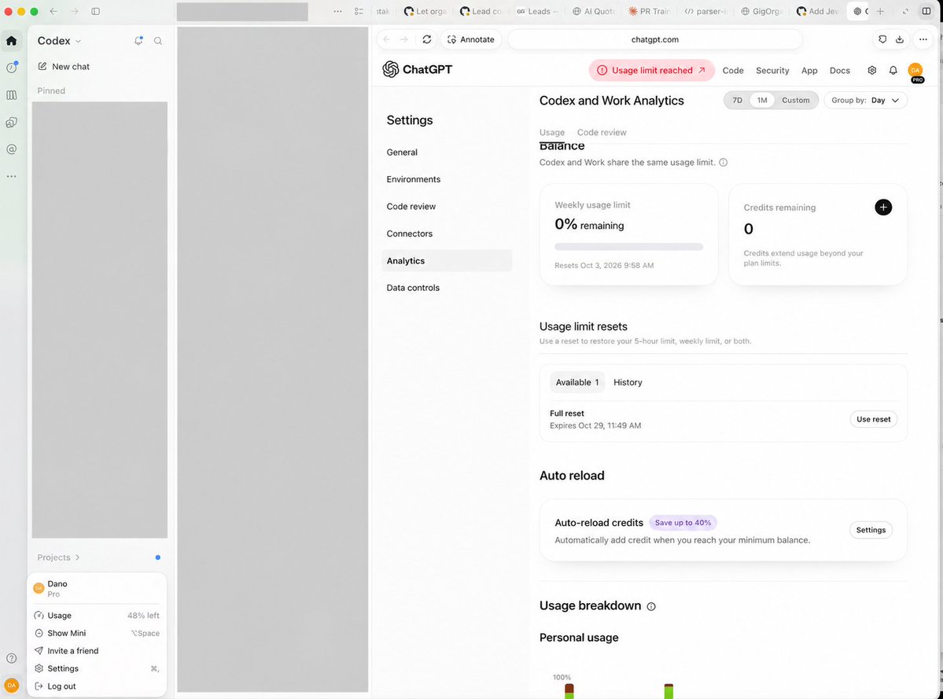Select Analytics settings section
The height and width of the screenshot is (699, 943).
click(447, 261)
